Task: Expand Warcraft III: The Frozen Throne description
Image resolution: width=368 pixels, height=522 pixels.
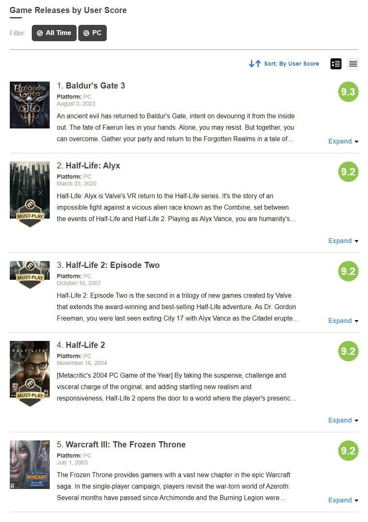Action: [343, 500]
